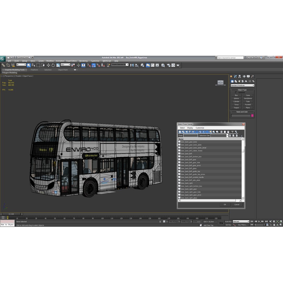
Task: Open Display menu in Select From Scene
Action: tap(190, 128)
